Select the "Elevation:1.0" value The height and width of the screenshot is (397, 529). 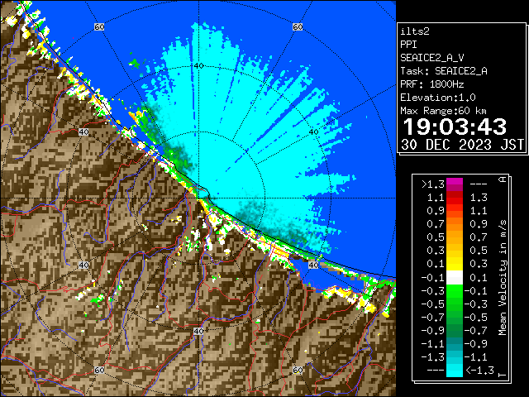(438, 98)
